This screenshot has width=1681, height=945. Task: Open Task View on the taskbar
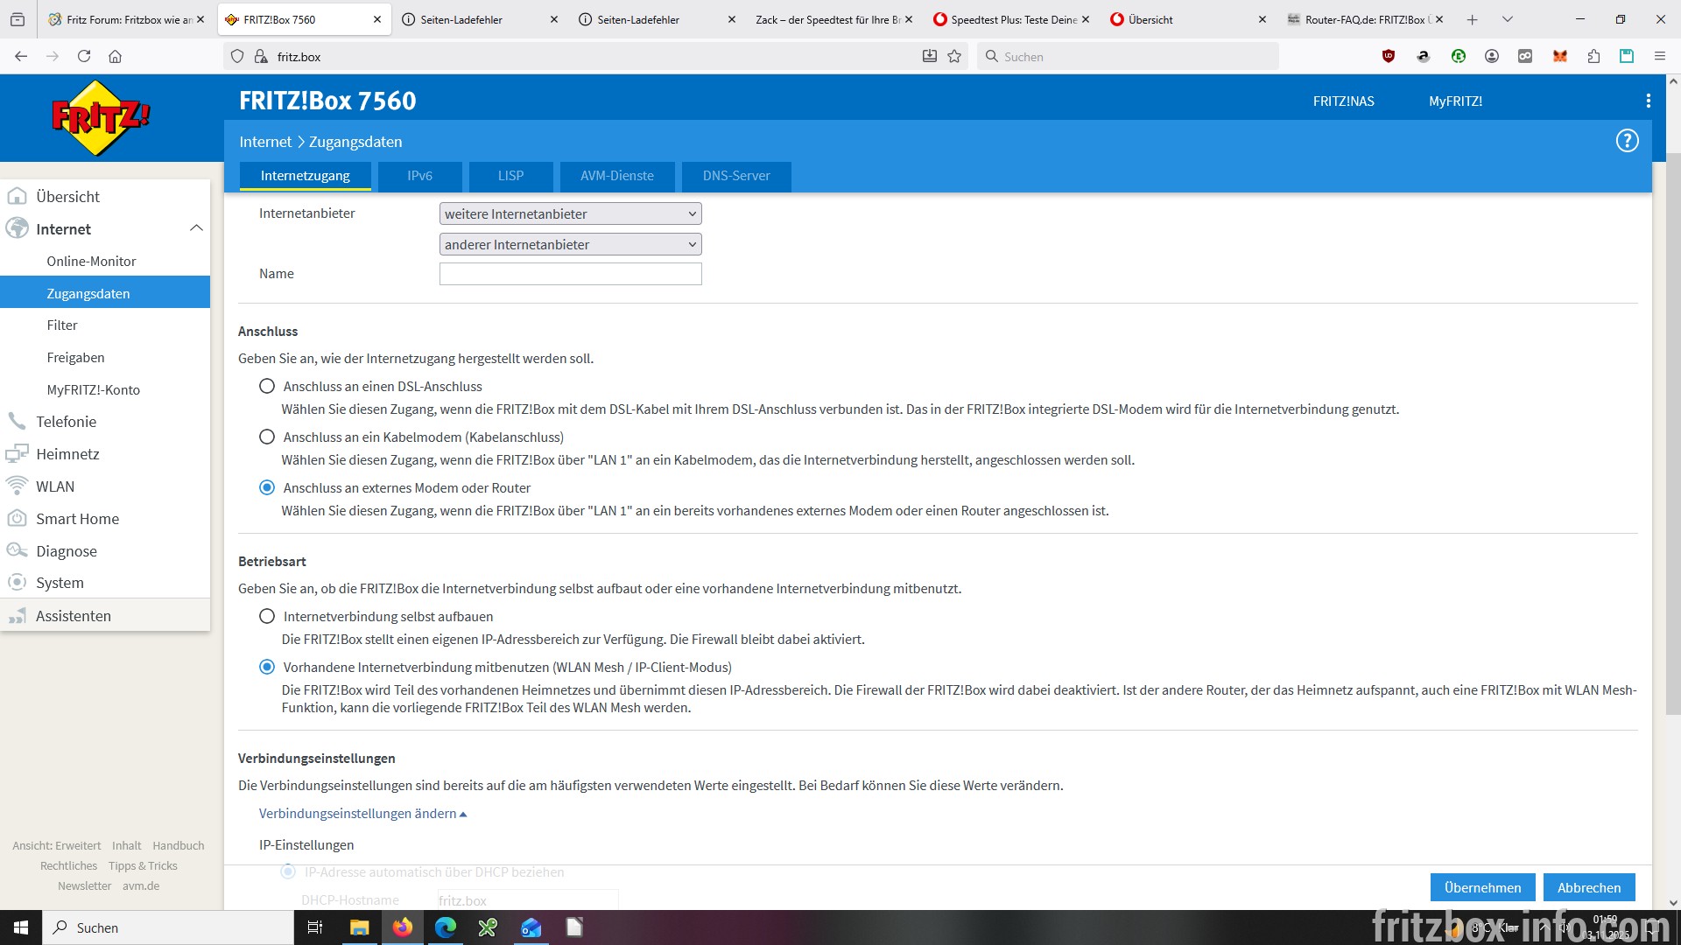click(315, 927)
